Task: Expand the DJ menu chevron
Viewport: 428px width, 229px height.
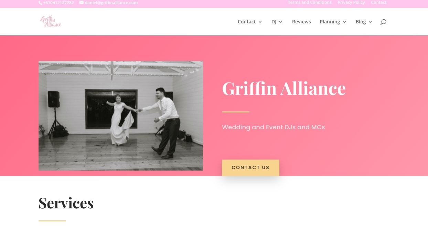Action: [281, 22]
